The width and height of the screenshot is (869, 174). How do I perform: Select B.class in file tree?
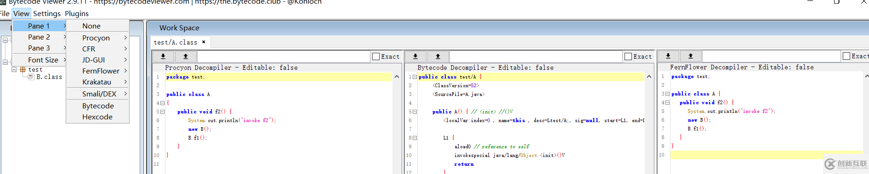pyautogui.click(x=49, y=77)
